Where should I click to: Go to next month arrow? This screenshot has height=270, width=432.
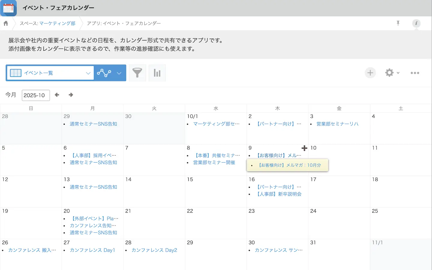click(x=71, y=95)
